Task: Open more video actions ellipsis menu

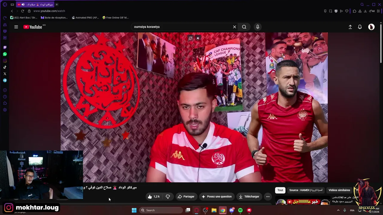Action: click(x=268, y=196)
